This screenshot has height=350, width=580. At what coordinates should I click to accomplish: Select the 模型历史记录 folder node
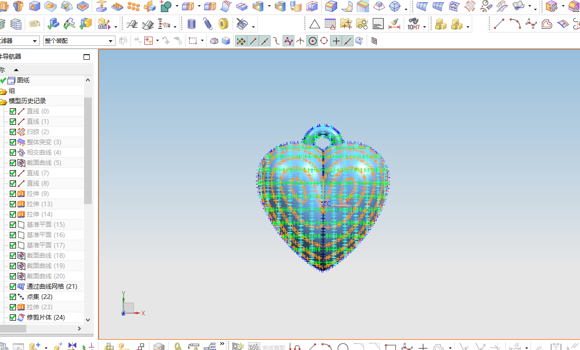coord(27,101)
